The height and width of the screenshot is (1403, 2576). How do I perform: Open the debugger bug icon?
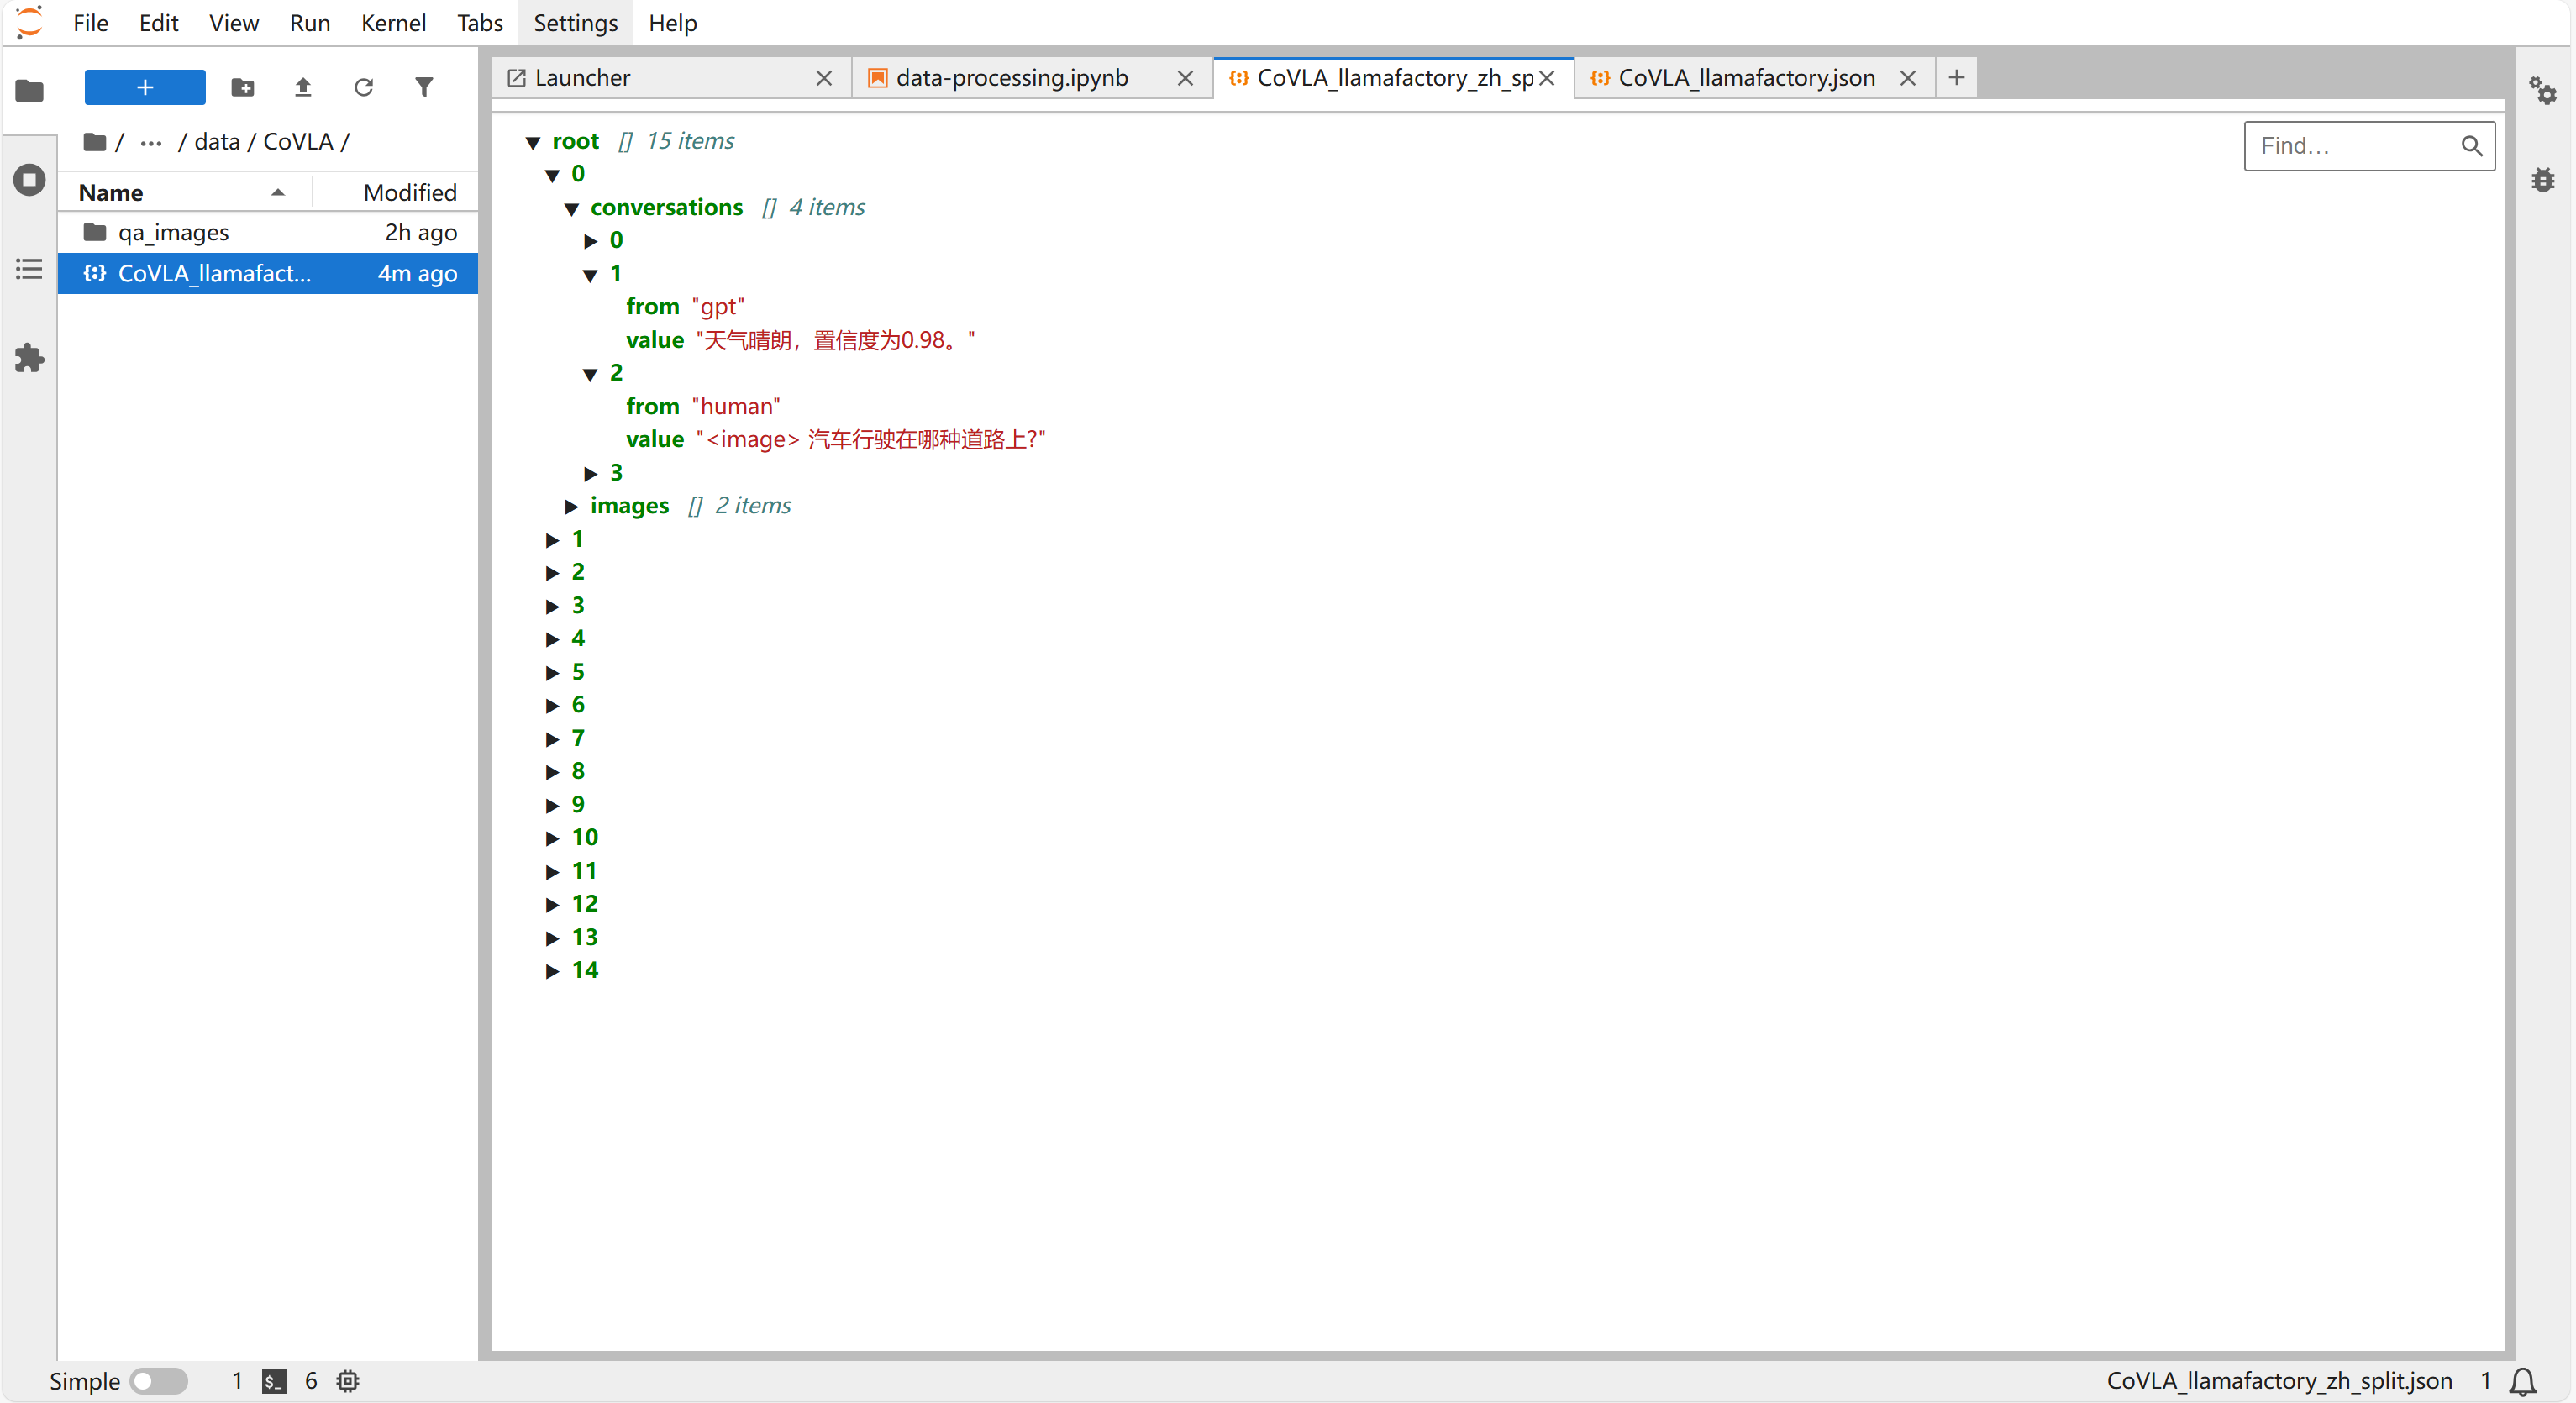click(x=2542, y=180)
